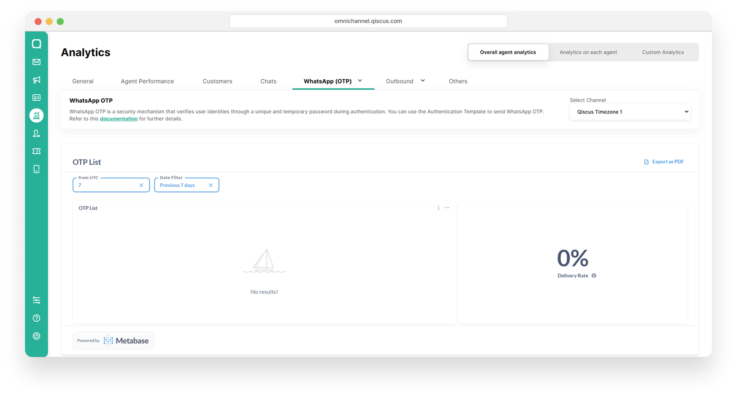Viewport: 737px width, 396px height.
Task: Select Custom Analytics view
Action: click(663, 52)
